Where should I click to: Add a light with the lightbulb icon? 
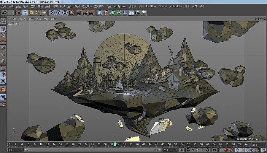point(144,12)
